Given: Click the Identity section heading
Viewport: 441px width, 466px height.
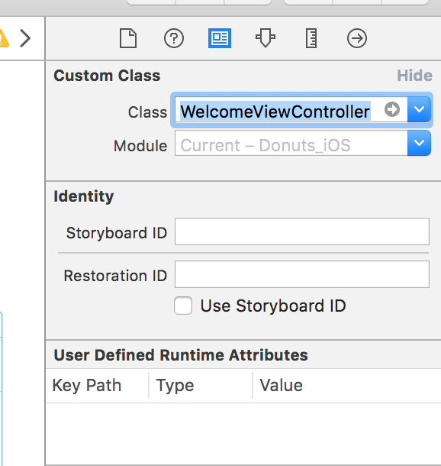Looking at the screenshot, I should [83, 196].
